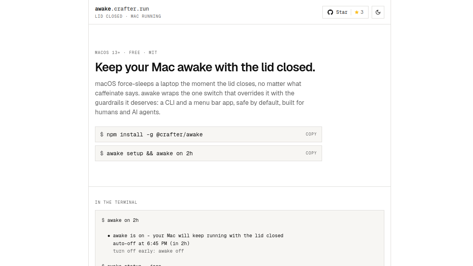Click the yellow star count icon
The height and width of the screenshot is (266, 473).
(x=357, y=12)
